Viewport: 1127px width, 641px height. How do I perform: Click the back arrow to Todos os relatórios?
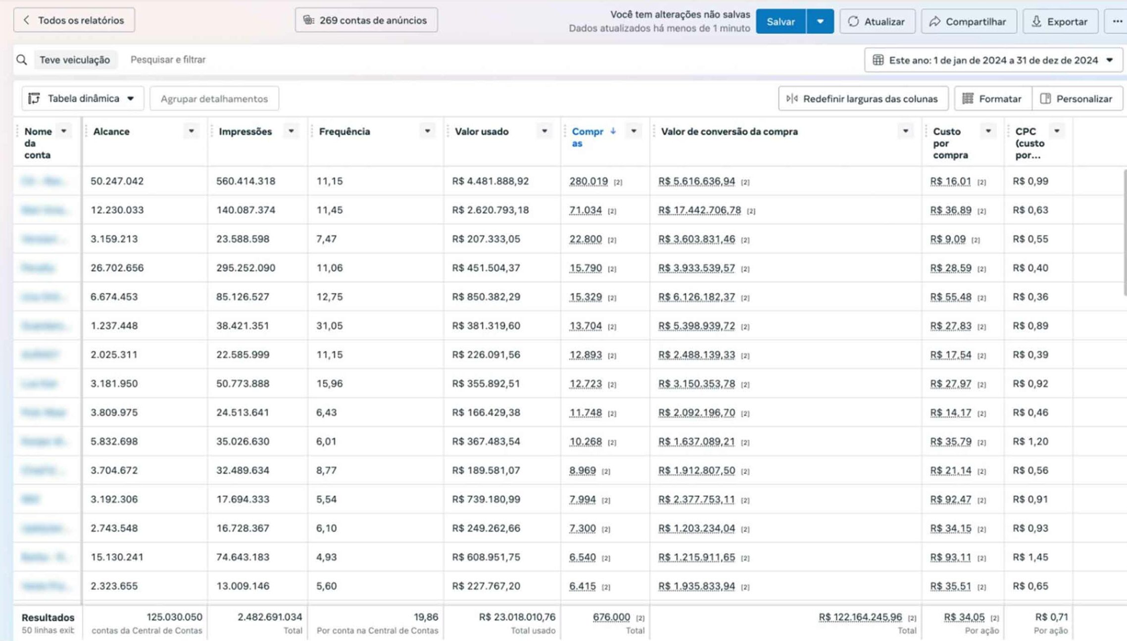[x=27, y=20]
